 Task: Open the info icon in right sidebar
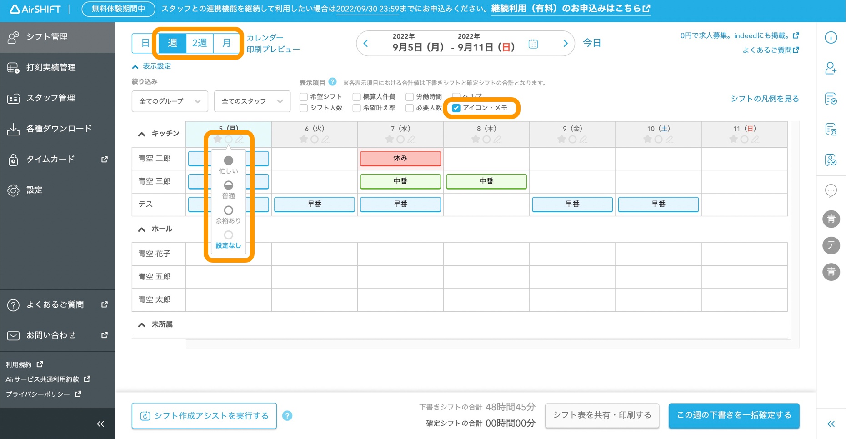831,38
